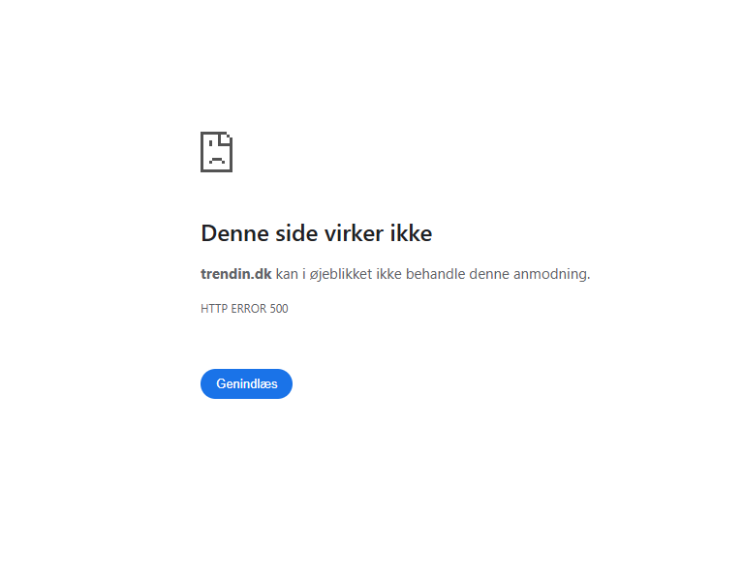Click the æ ligature in the Genindlæs label
The height and width of the screenshot is (579, 743).
(x=266, y=384)
